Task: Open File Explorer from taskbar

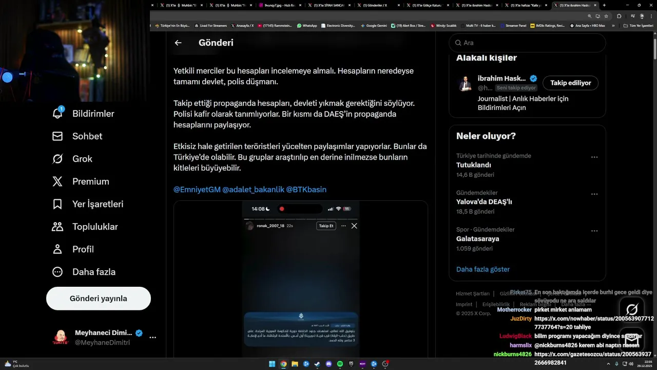Action: pos(295,364)
